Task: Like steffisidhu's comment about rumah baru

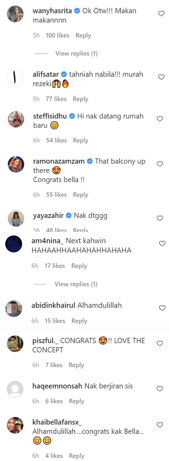Action: (160, 119)
